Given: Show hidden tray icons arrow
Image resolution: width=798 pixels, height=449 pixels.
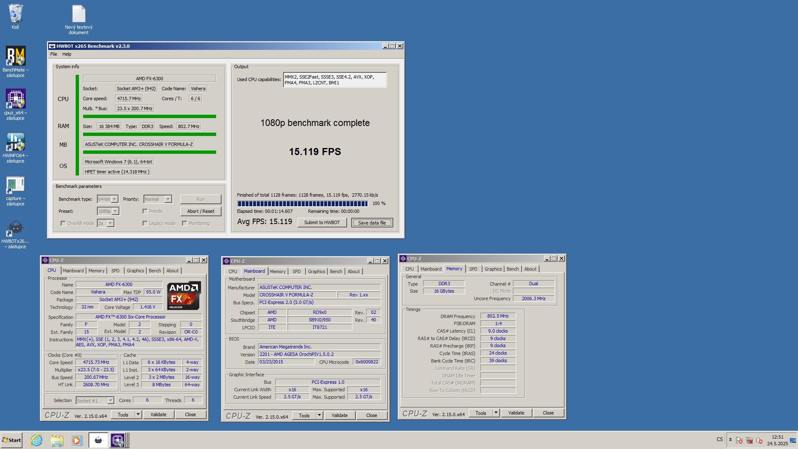Looking at the screenshot, I should (730, 440).
